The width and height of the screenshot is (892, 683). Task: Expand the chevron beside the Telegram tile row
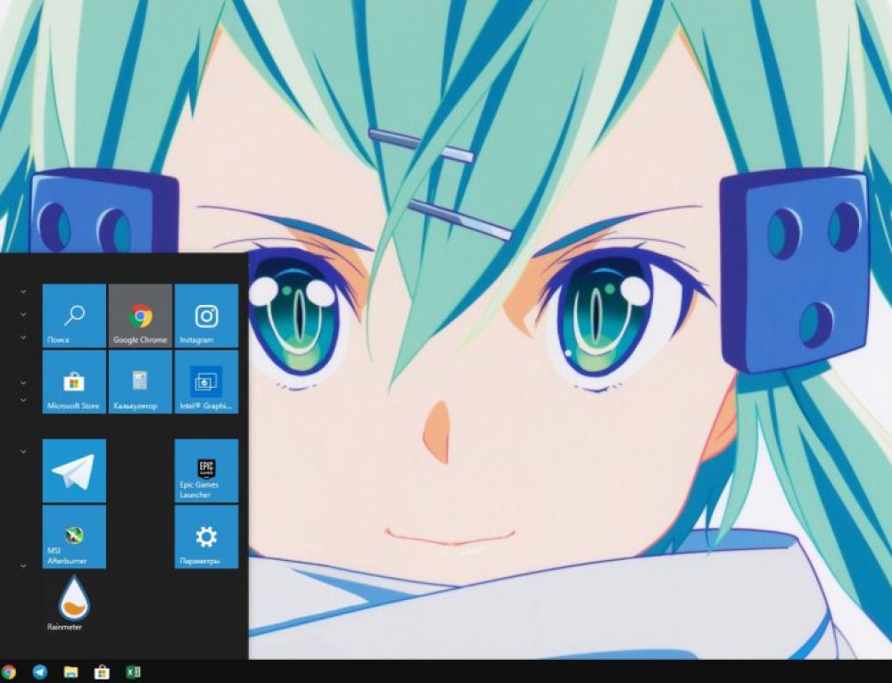pos(23,452)
